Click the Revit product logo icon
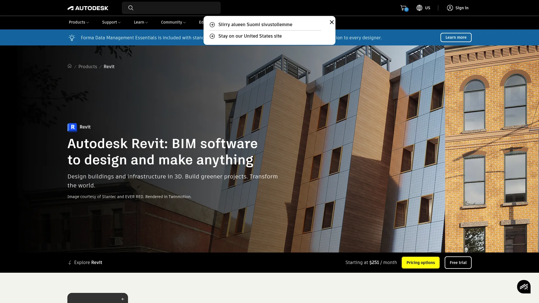539x303 pixels. pos(72,127)
